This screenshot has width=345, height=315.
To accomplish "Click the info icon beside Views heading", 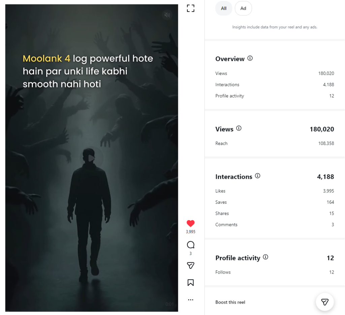I will [239, 128].
